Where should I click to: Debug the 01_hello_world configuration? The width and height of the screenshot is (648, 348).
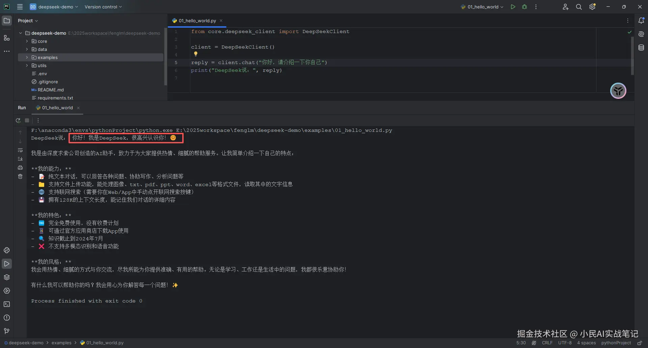(x=524, y=7)
